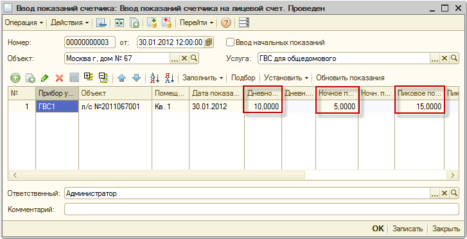Open Объект value via magnifier icon
Screen dimensions: 467x239
194,58
